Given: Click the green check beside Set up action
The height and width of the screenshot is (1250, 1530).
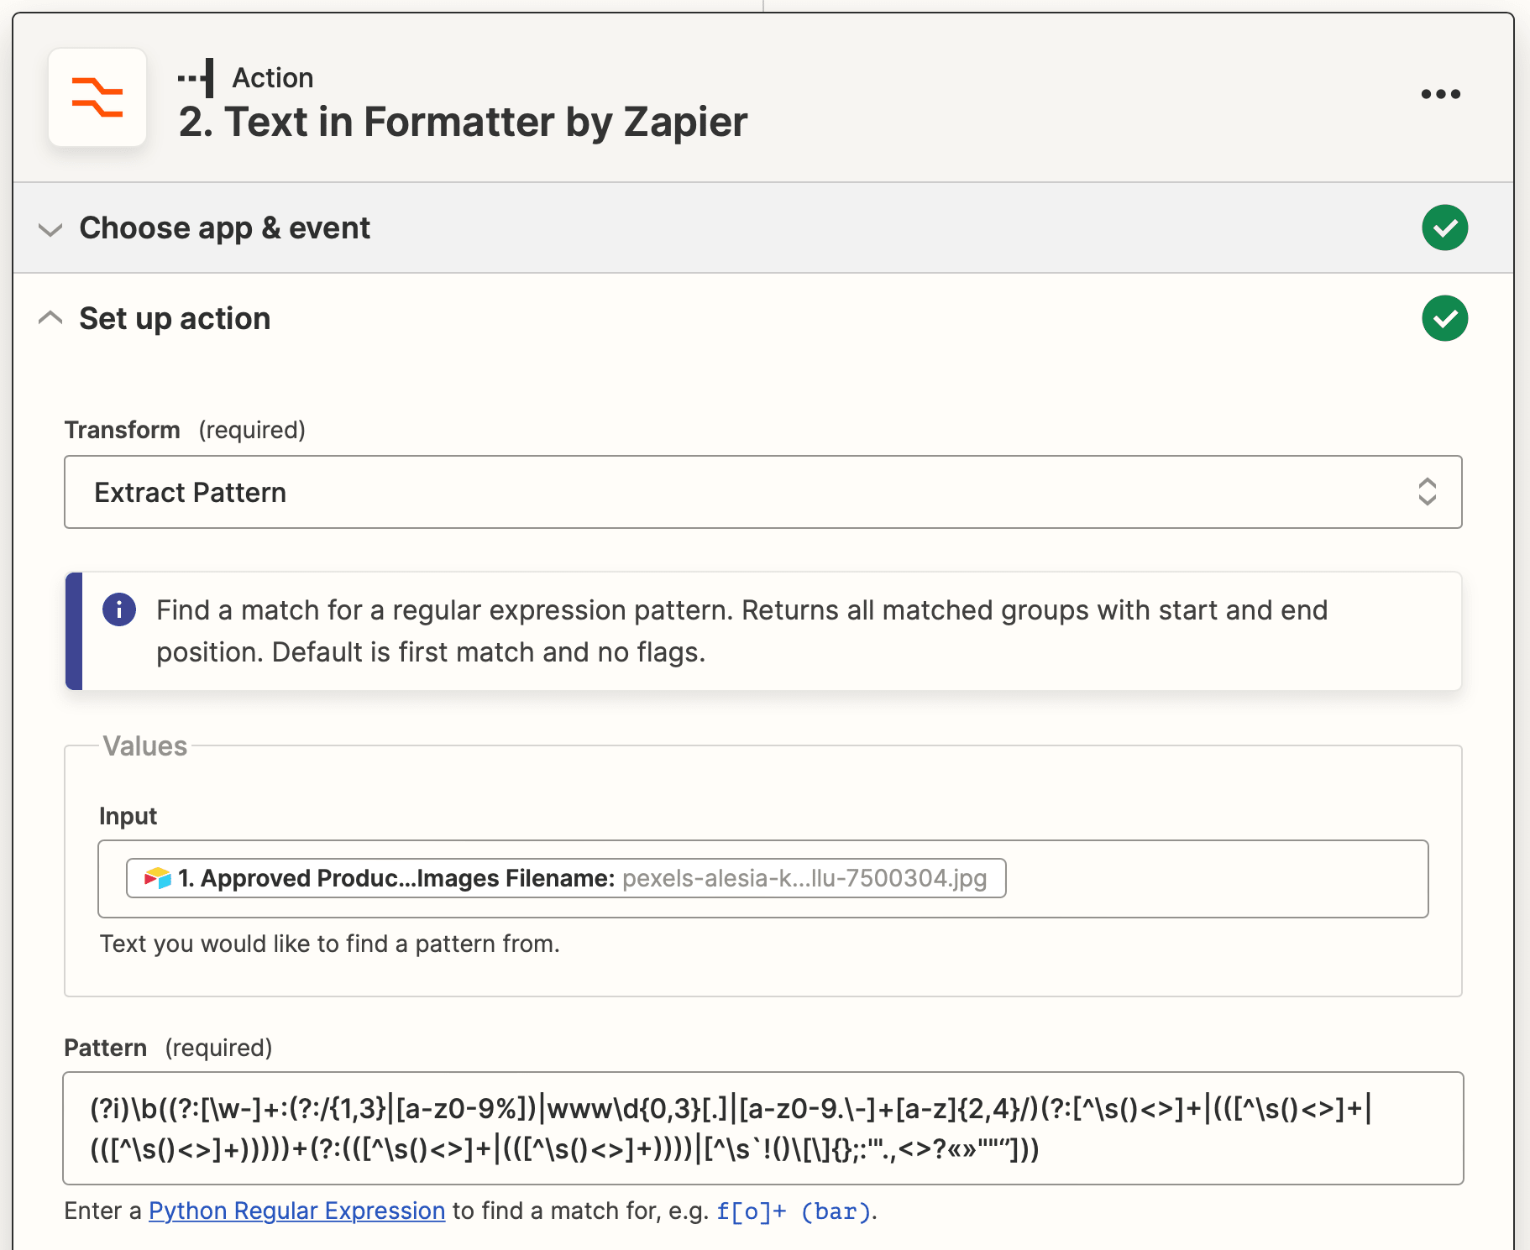Looking at the screenshot, I should [1444, 318].
